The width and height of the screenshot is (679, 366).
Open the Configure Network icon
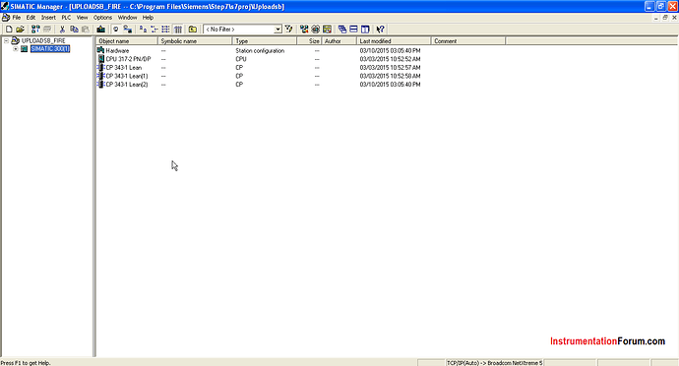tap(304, 29)
